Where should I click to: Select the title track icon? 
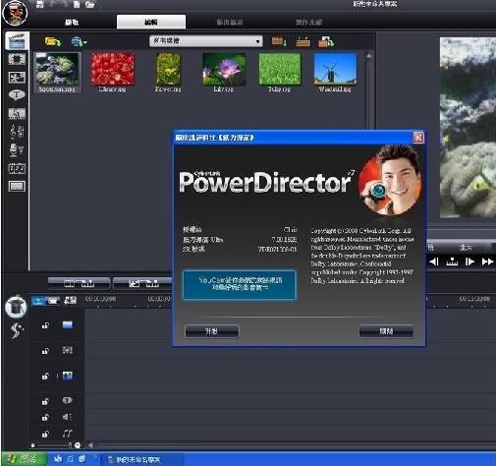67,400
